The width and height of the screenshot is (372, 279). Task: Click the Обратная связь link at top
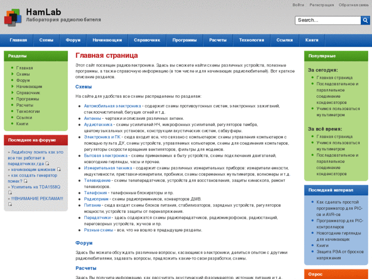pos(354,5)
